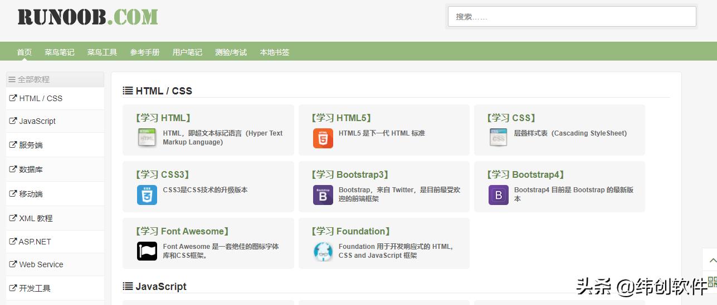717x305 pixels.
Task: Click the orange HTML5 icon
Action: (x=323, y=138)
